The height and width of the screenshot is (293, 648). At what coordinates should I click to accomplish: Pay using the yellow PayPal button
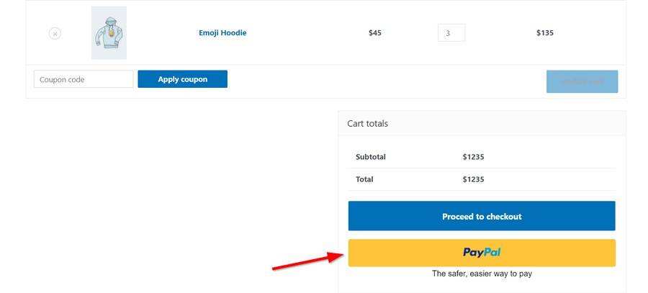click(x=482, y=253)
